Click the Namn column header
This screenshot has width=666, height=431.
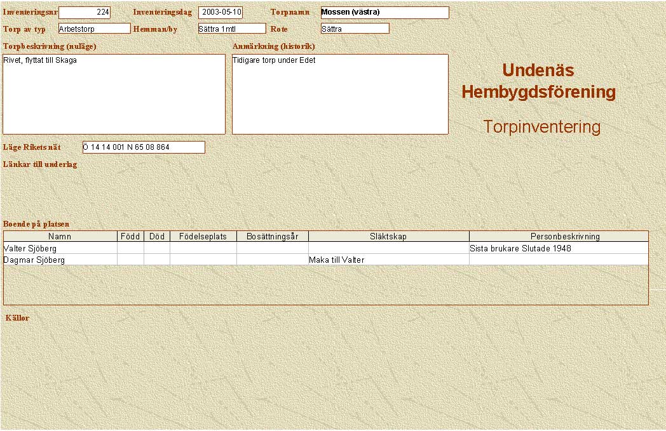coord(60,237)
